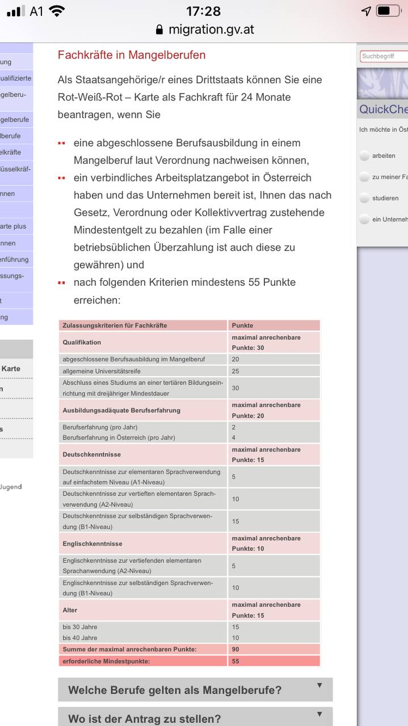The image size is (408, 726).
Task: Open the 'arte plus' sidebar menu item
Action: pos(16,226)
